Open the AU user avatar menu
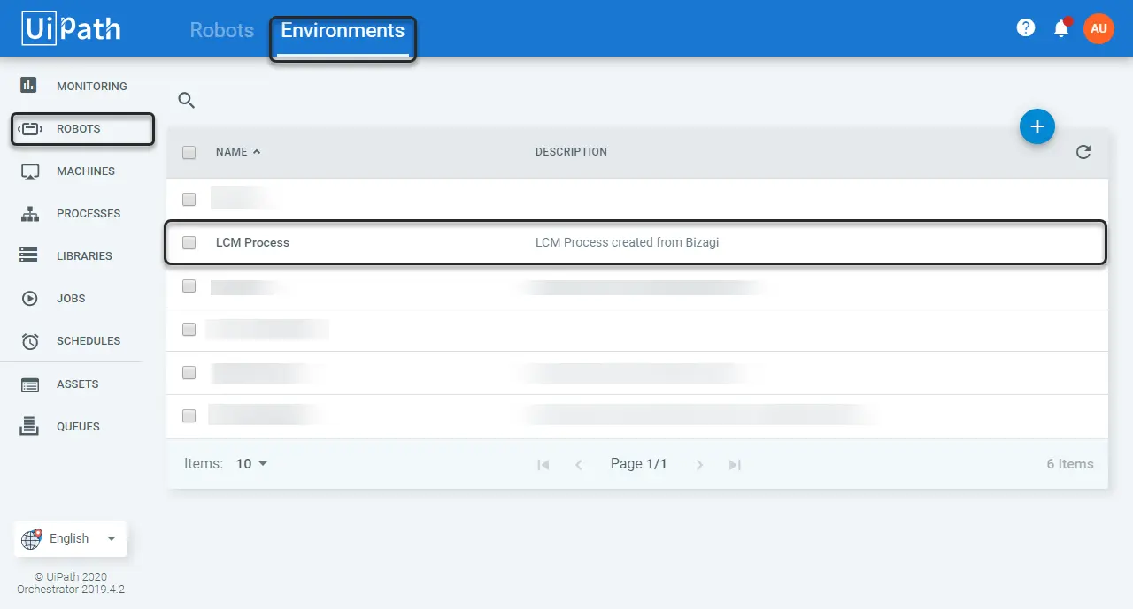This screenshot has width=1133, height=609. (1098, 28)
